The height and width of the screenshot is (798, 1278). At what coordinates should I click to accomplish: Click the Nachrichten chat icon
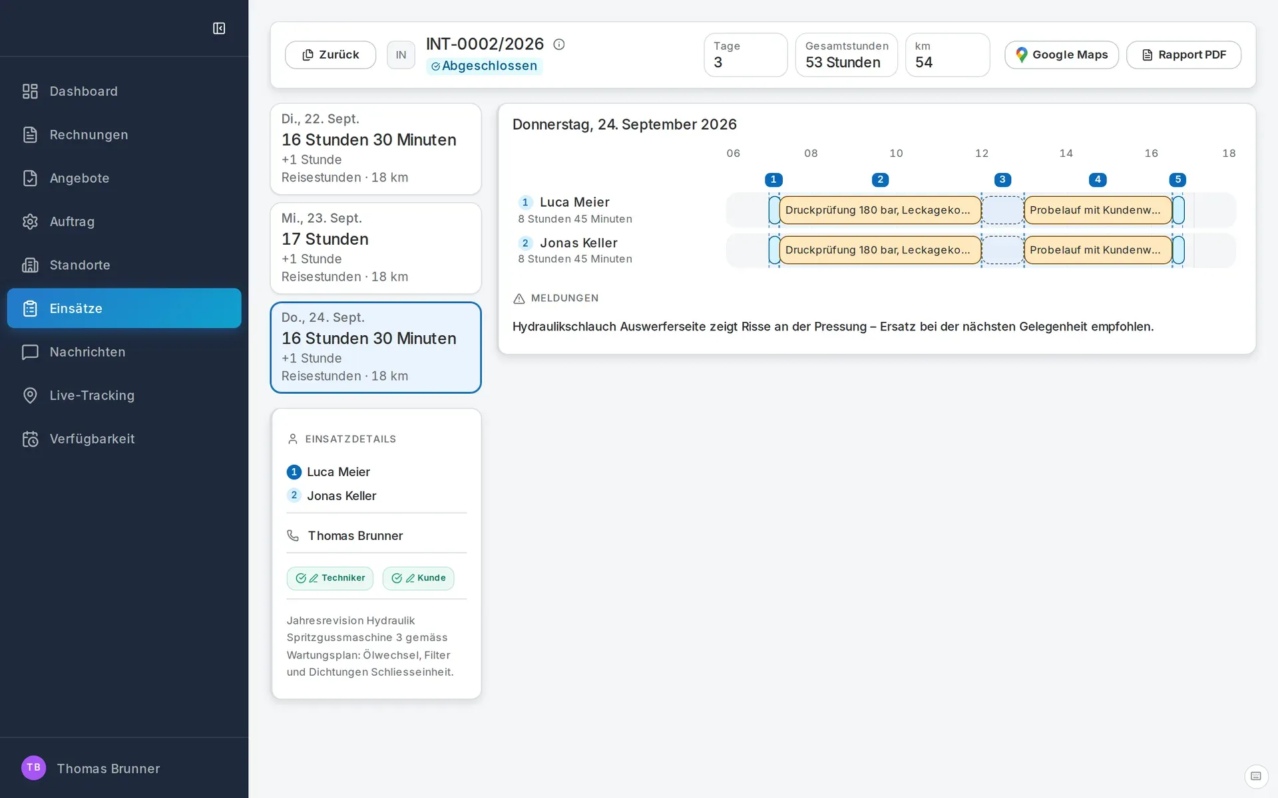30,352
